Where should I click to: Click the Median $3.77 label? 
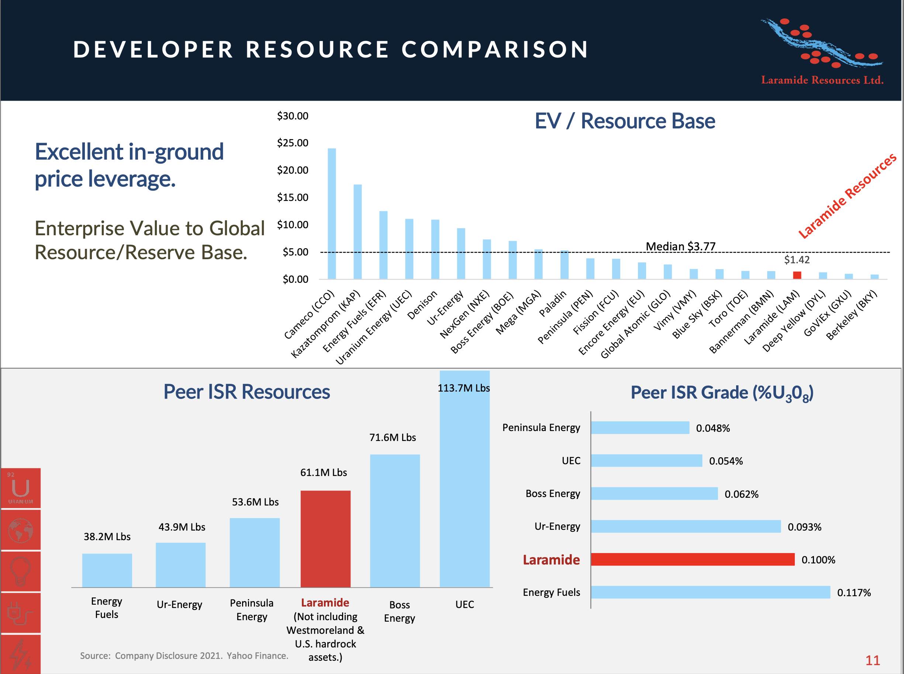680,246
